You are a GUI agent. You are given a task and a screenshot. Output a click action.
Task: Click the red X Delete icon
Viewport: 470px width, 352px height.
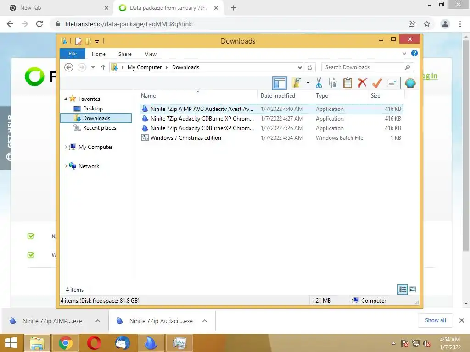point(362,82)
